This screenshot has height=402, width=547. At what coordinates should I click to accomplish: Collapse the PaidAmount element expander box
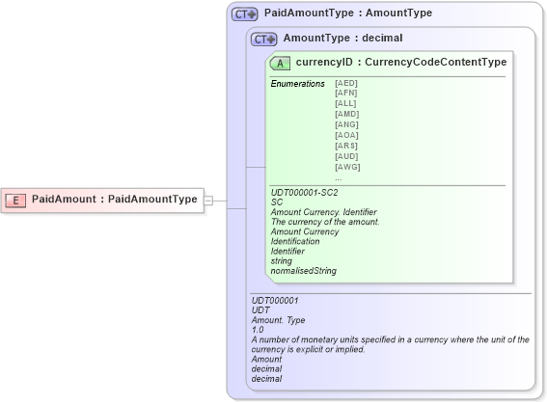click(x=208, y=201)
